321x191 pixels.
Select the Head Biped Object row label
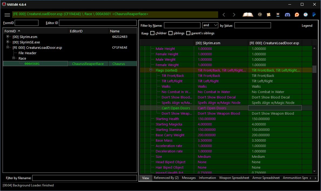[x=170, y=162]
